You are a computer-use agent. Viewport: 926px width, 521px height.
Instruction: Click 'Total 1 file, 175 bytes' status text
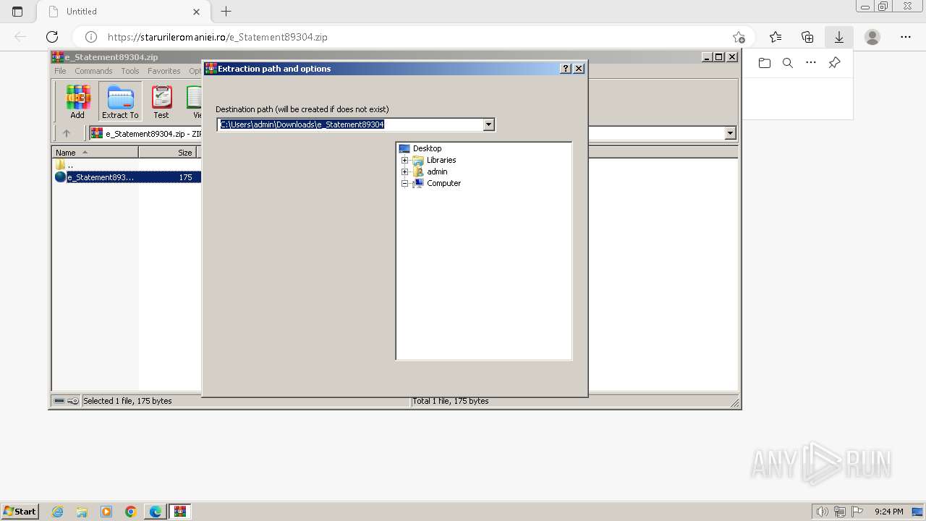451,401
